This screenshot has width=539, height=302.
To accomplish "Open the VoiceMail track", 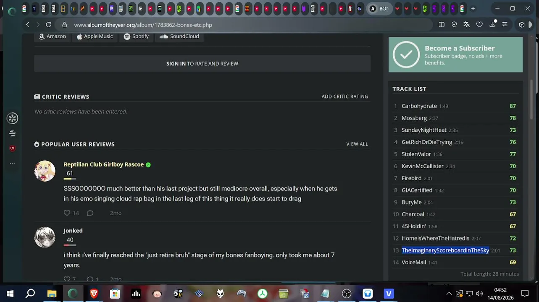I will (x=414, y=262).
